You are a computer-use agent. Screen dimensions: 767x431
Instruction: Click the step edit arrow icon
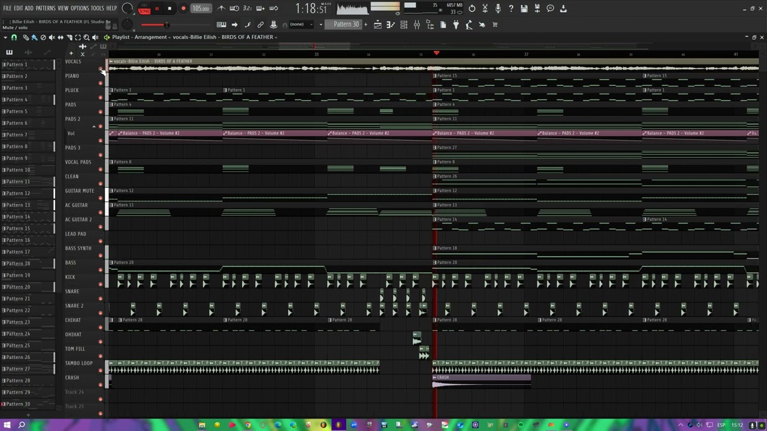point(234,25)
